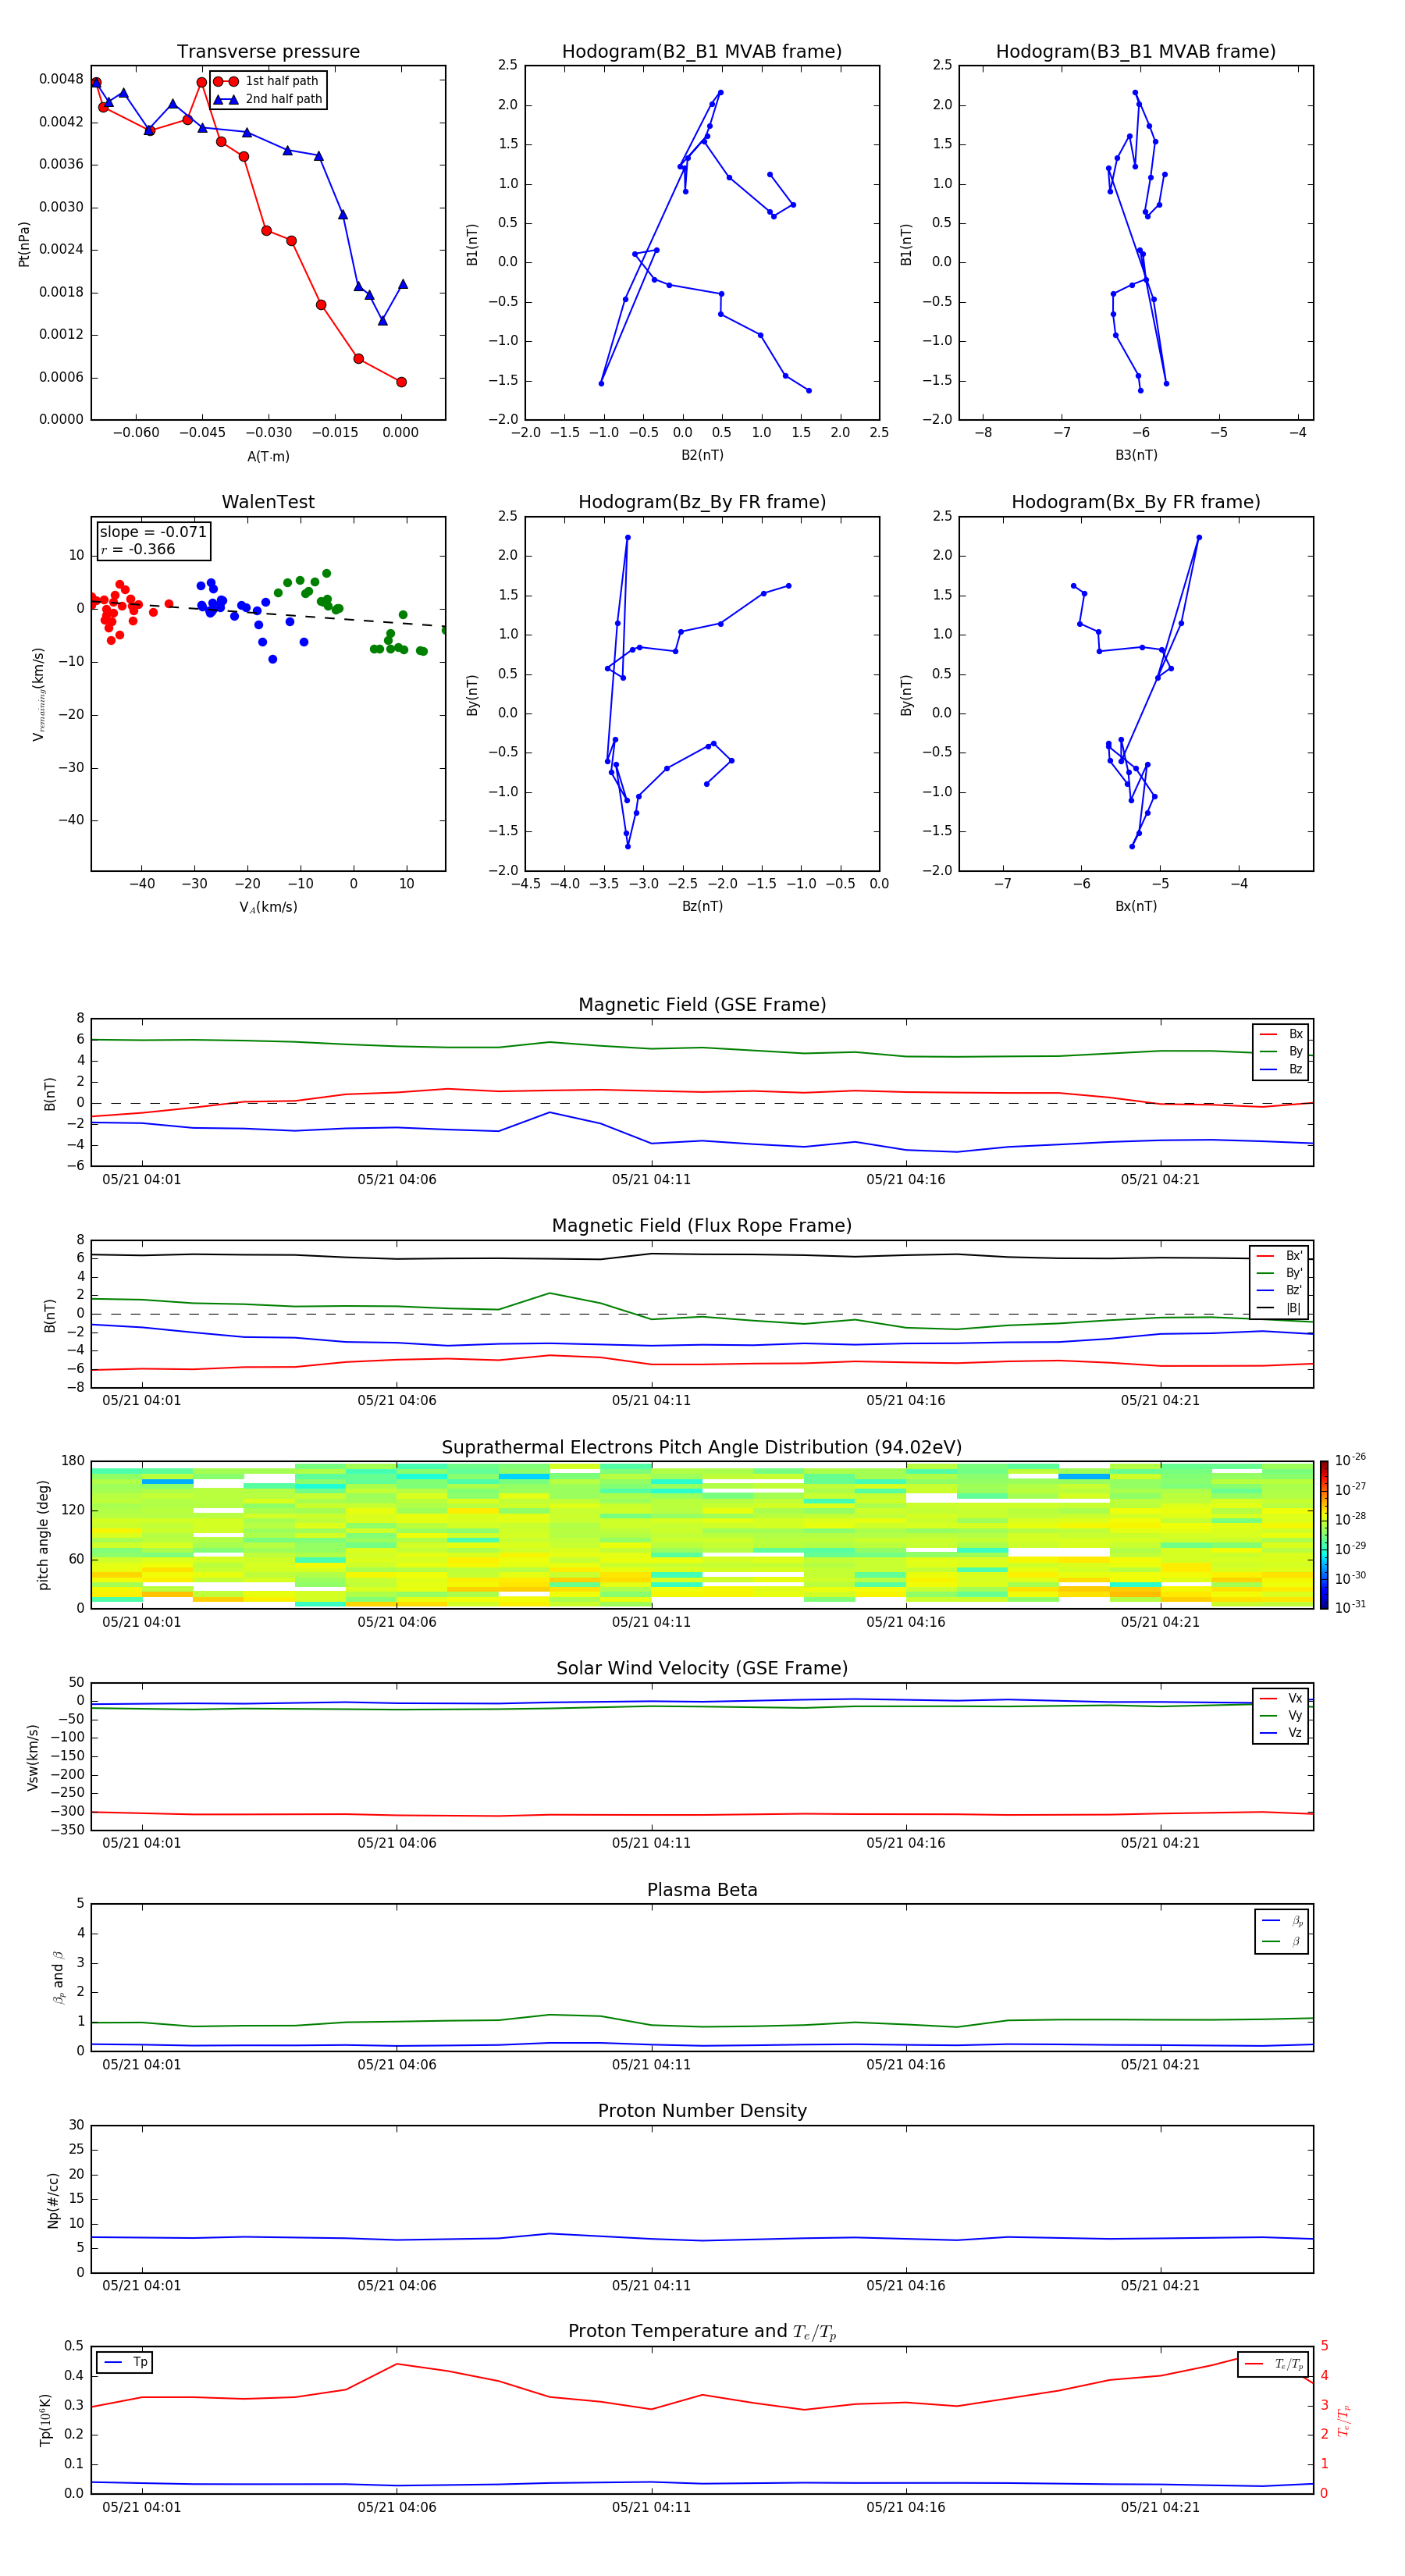This screenshot has height=2576, width=1405.
Task: Click the 'B2(nT)' x-axis label
Action: click(x=702, y=456)
